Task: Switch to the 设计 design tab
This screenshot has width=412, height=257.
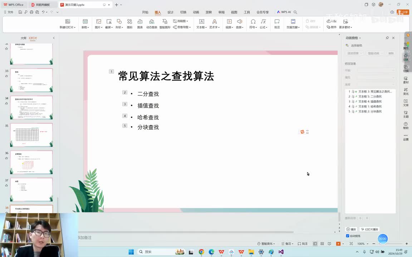Action: 171,12
